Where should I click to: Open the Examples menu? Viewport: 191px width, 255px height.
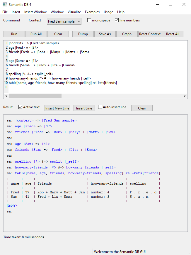[92, 12]
